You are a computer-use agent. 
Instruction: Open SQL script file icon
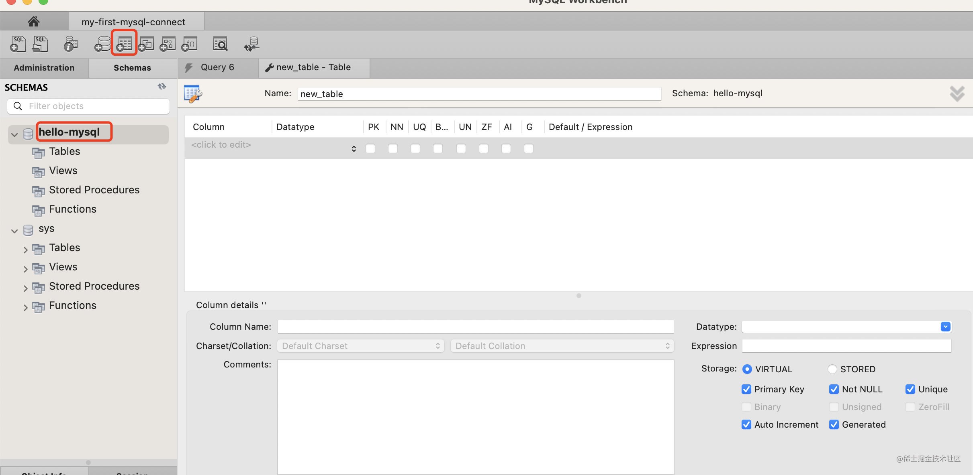pos(40,44)
